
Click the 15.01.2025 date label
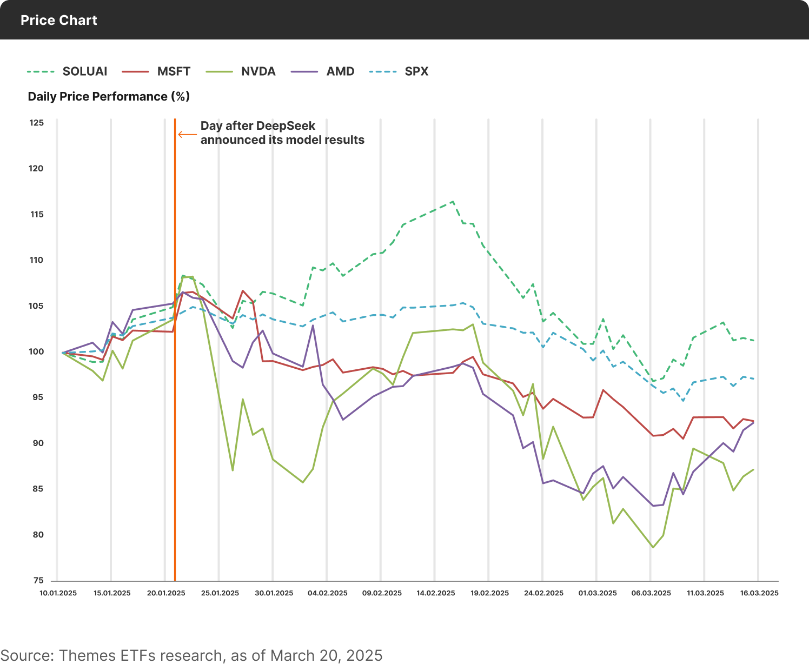coord(112,593)
